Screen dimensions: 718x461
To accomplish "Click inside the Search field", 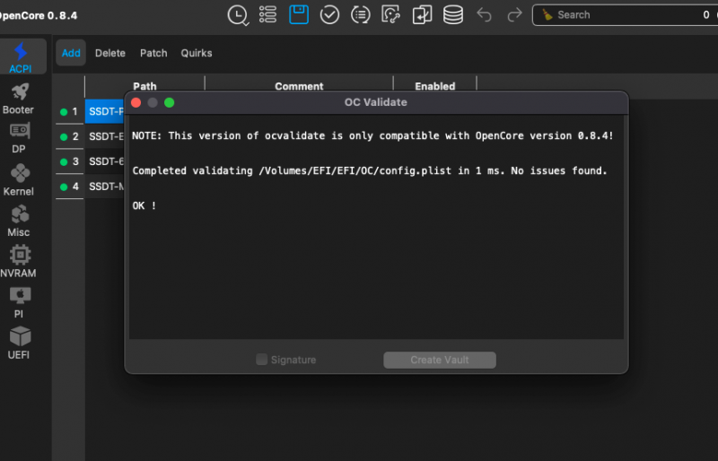I will click(x=625, y=15).
